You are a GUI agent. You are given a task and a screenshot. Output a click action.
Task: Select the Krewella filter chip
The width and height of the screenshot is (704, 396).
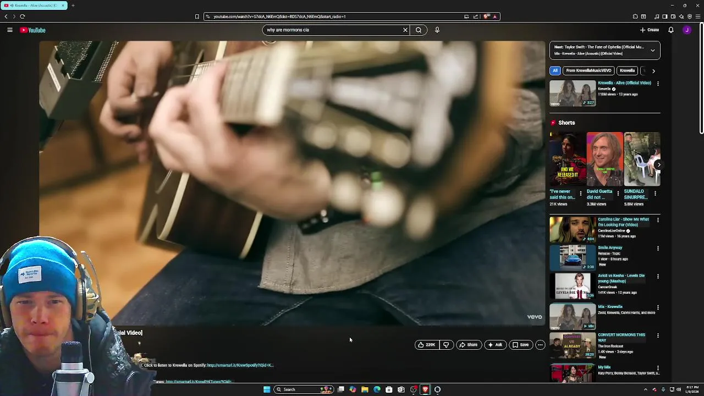(x=627, y=70)
